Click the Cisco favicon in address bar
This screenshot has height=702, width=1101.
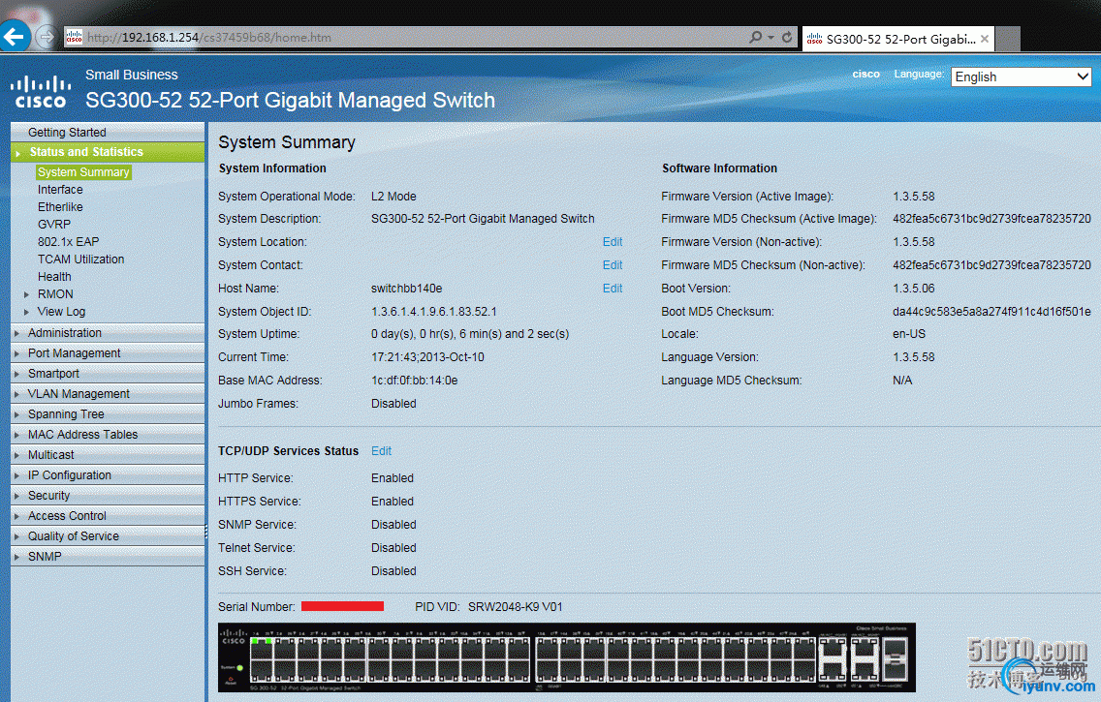pos(75,37)
